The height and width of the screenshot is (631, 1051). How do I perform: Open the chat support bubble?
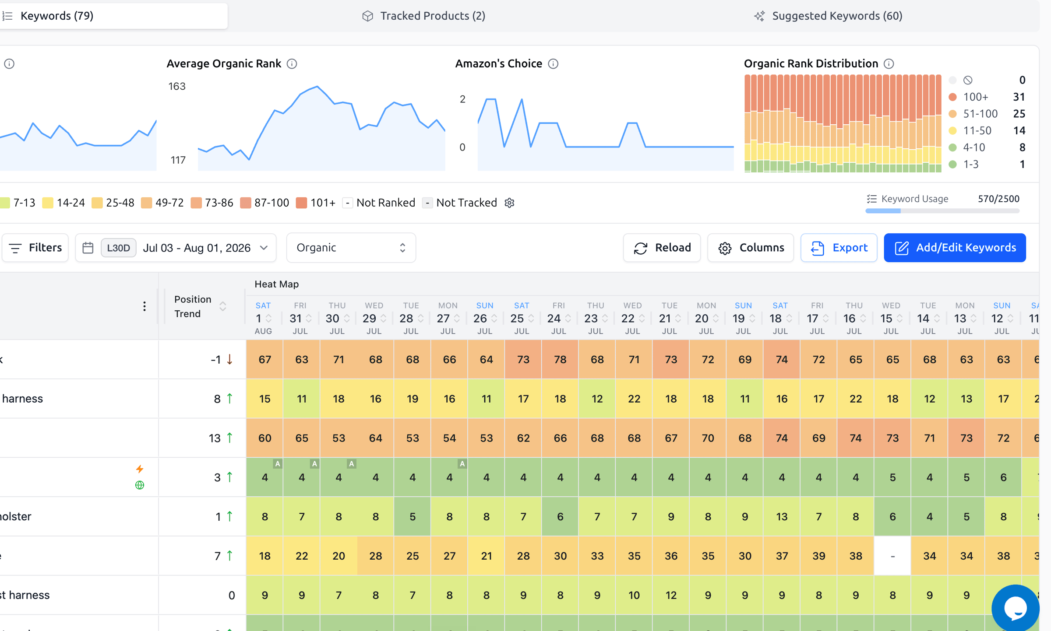click(x=1016, y=608)
